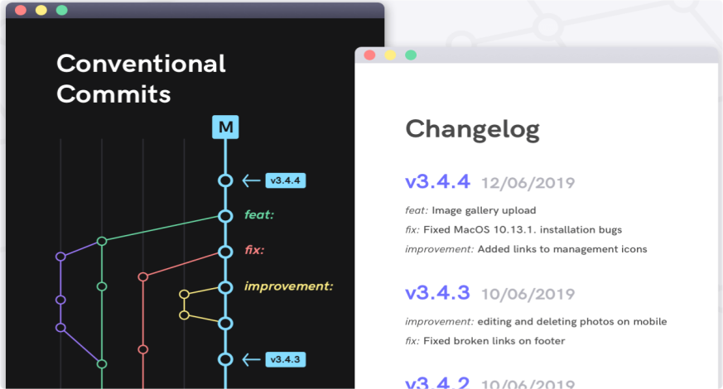Viewport: 723px width, 389px height.
Task: Click the date 12/06/2019
Action: click(528, 183)
